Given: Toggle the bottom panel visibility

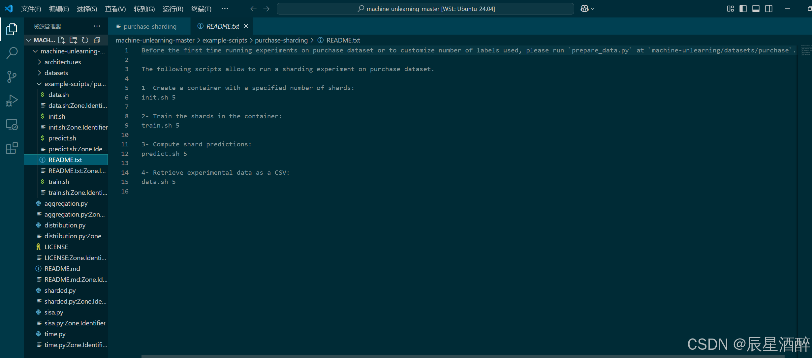Looking at the screenshot, I should pyautogui.click(x=756, y=9).
